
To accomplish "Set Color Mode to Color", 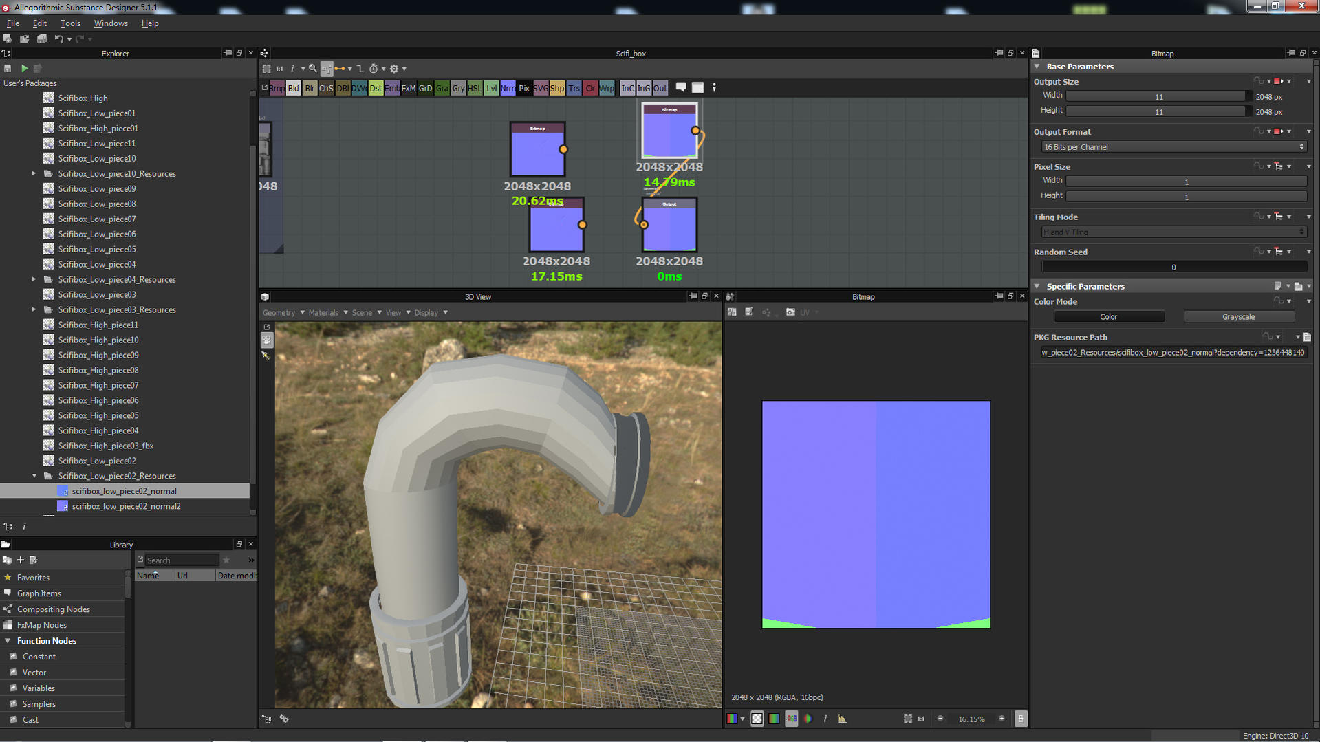I will [x=1109, y=317].
